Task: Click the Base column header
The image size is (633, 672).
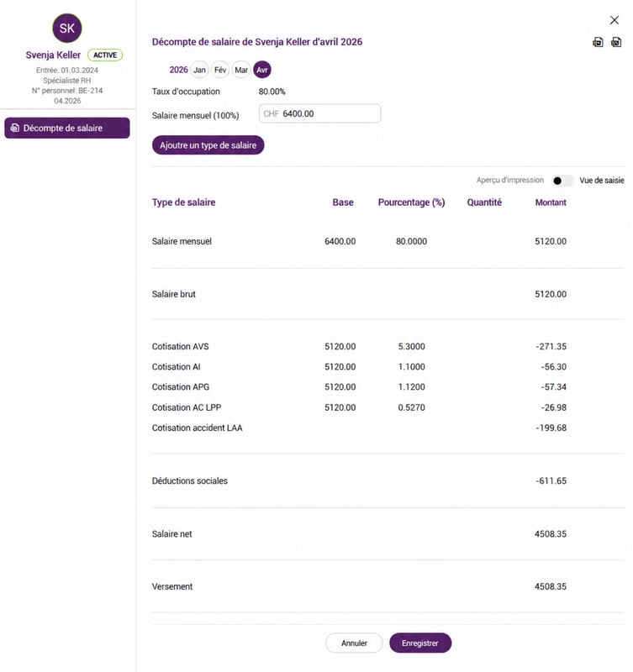Action: pyautogui.click(x=343, y=202)
